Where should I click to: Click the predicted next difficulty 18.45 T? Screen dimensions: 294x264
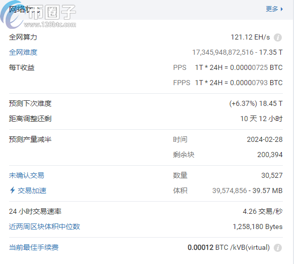(271, 103)
